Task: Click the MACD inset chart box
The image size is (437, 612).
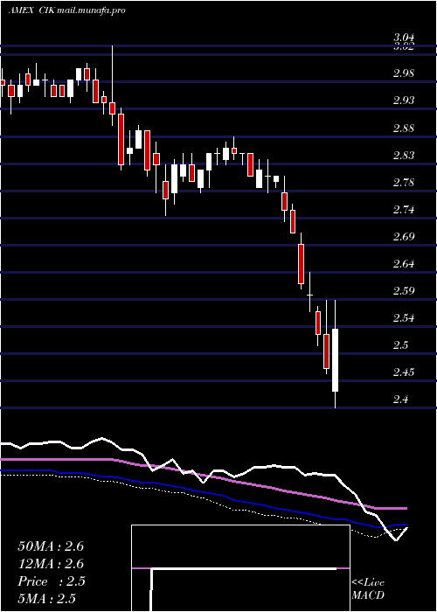Action: tap(240, 568)
